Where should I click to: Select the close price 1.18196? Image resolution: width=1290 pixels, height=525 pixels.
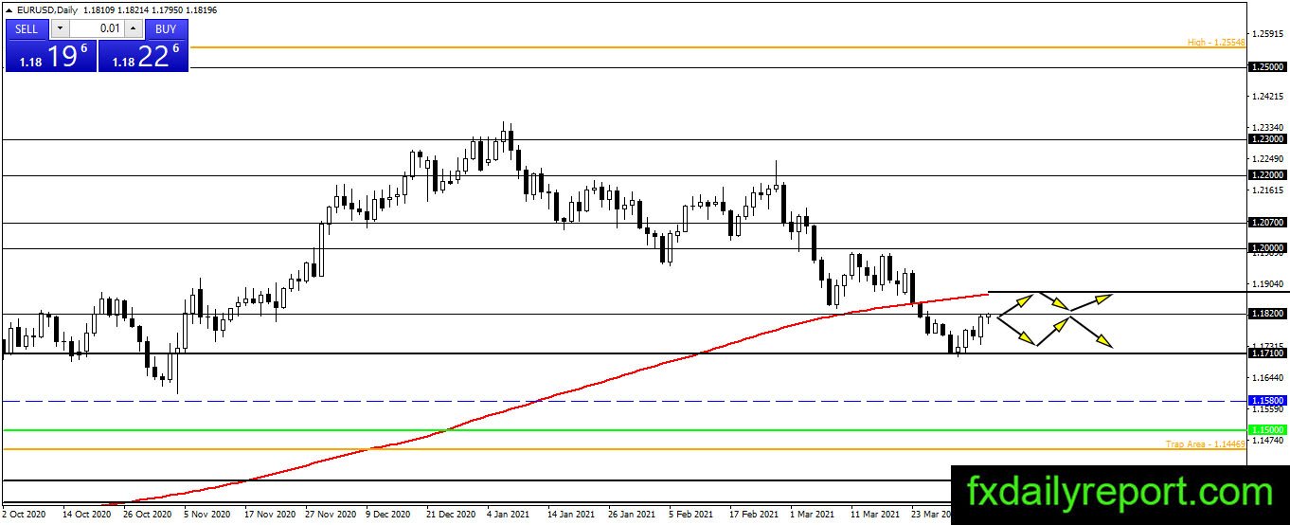[x=200, y=9]
